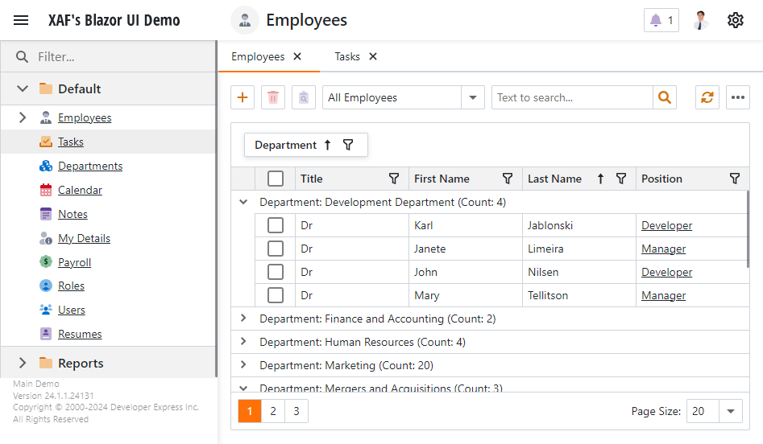Viewport: 763px width, 444px height.
Task: Close the Employees tab
Action: (297, 57)
